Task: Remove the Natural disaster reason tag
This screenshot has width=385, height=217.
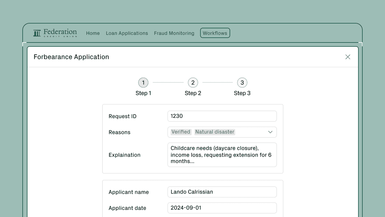Action: 215,132
